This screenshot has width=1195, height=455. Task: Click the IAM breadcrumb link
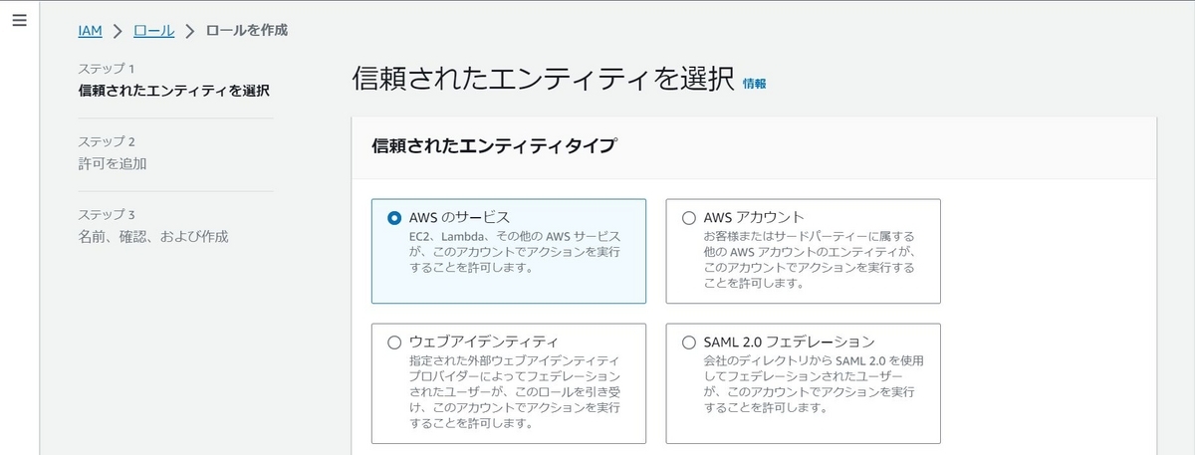(90, 30)
